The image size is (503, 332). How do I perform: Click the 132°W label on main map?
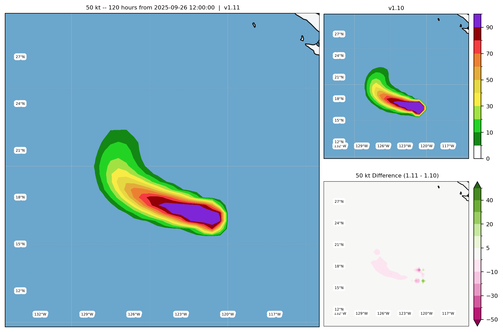(40, 314)
